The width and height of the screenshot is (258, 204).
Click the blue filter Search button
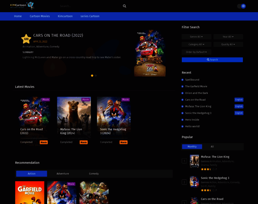[x=212, y=60]
